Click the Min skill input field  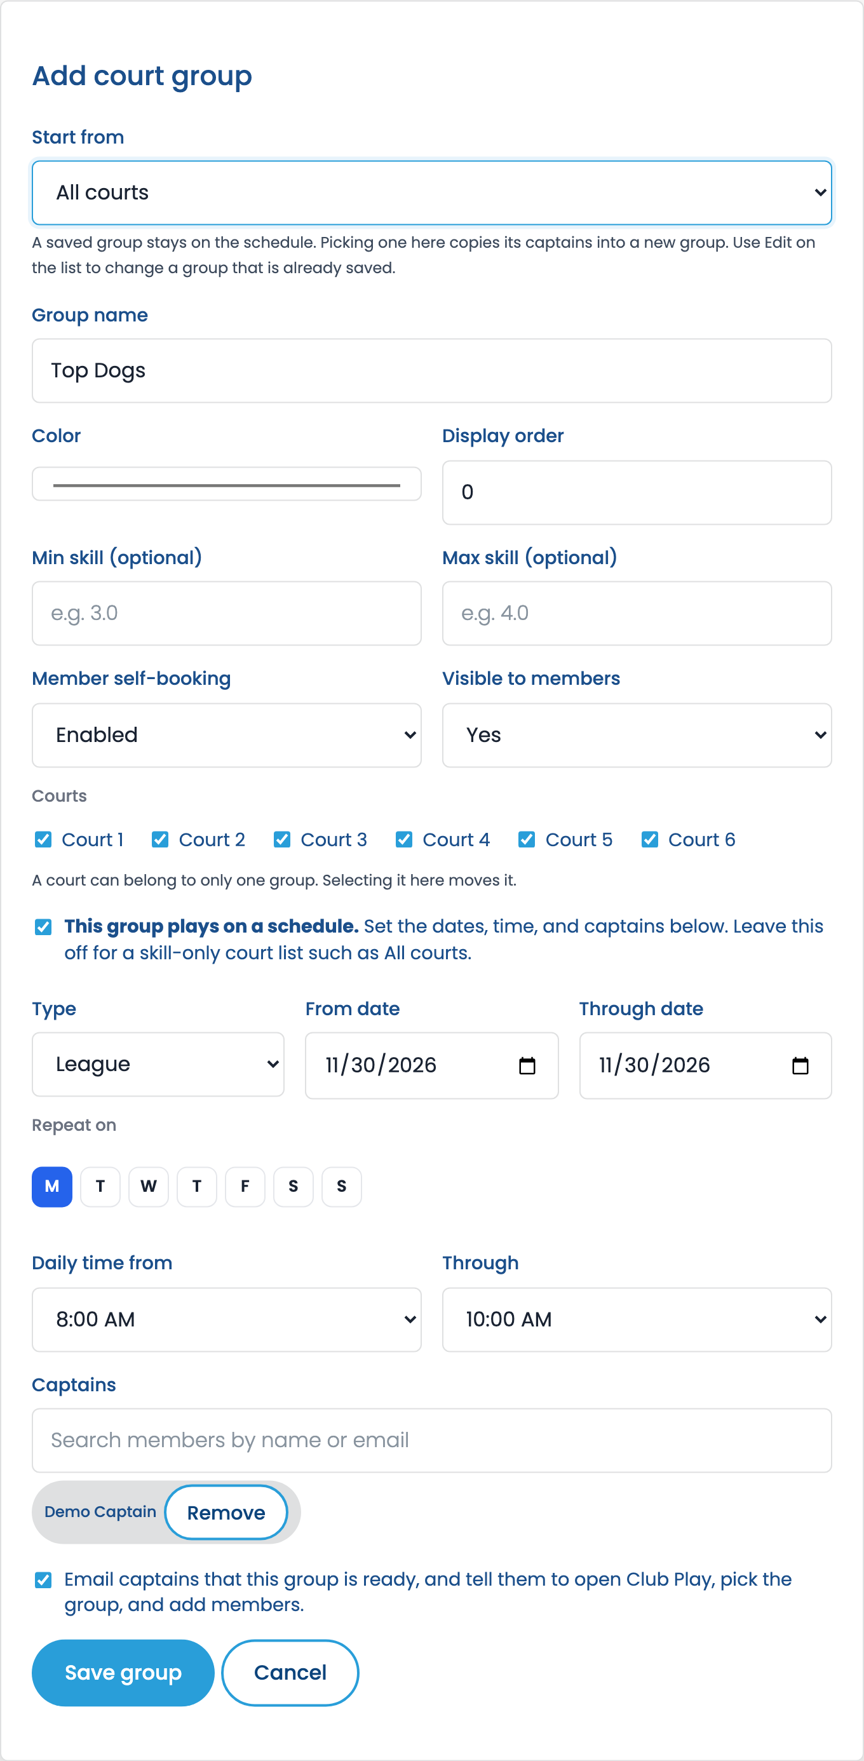[x=227, y=613]
